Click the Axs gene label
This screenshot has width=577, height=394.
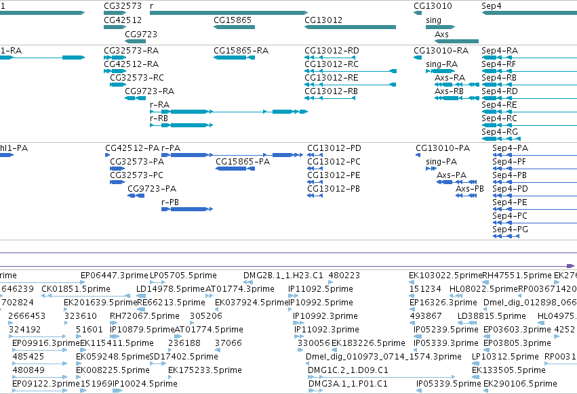tap(441, 34)
